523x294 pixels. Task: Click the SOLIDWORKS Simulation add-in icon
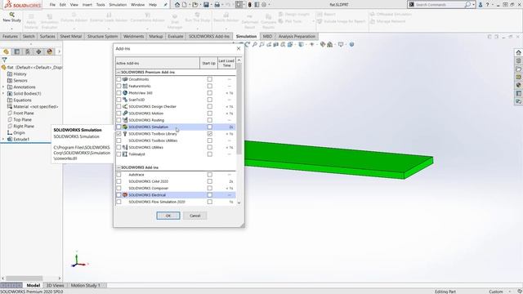click(x=125, y=127)
